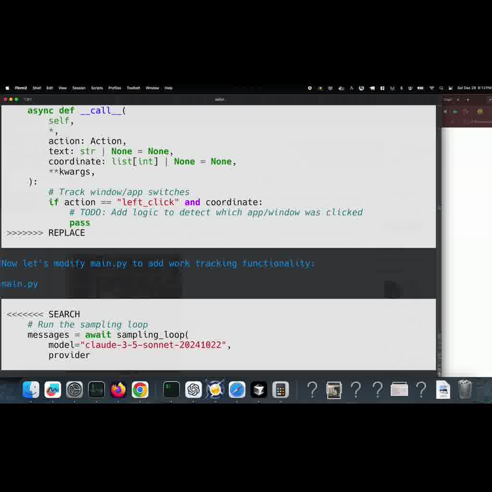Open the View menu
The image size is (492, 492).
coord(62,88)
